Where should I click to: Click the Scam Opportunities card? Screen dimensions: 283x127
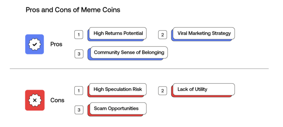(118, 108)
